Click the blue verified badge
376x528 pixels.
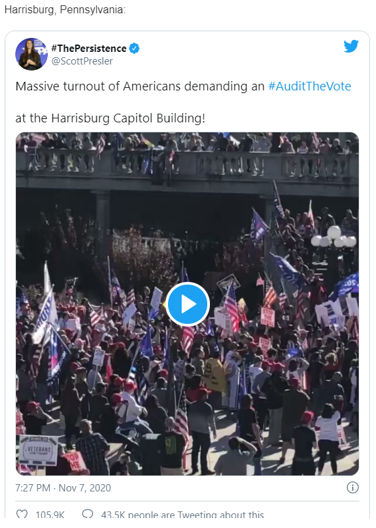(135, 49)
